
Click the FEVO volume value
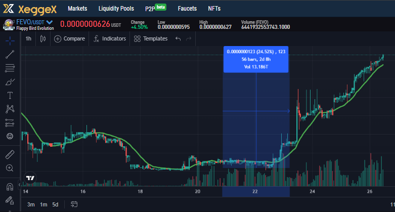tap(266, 27)
